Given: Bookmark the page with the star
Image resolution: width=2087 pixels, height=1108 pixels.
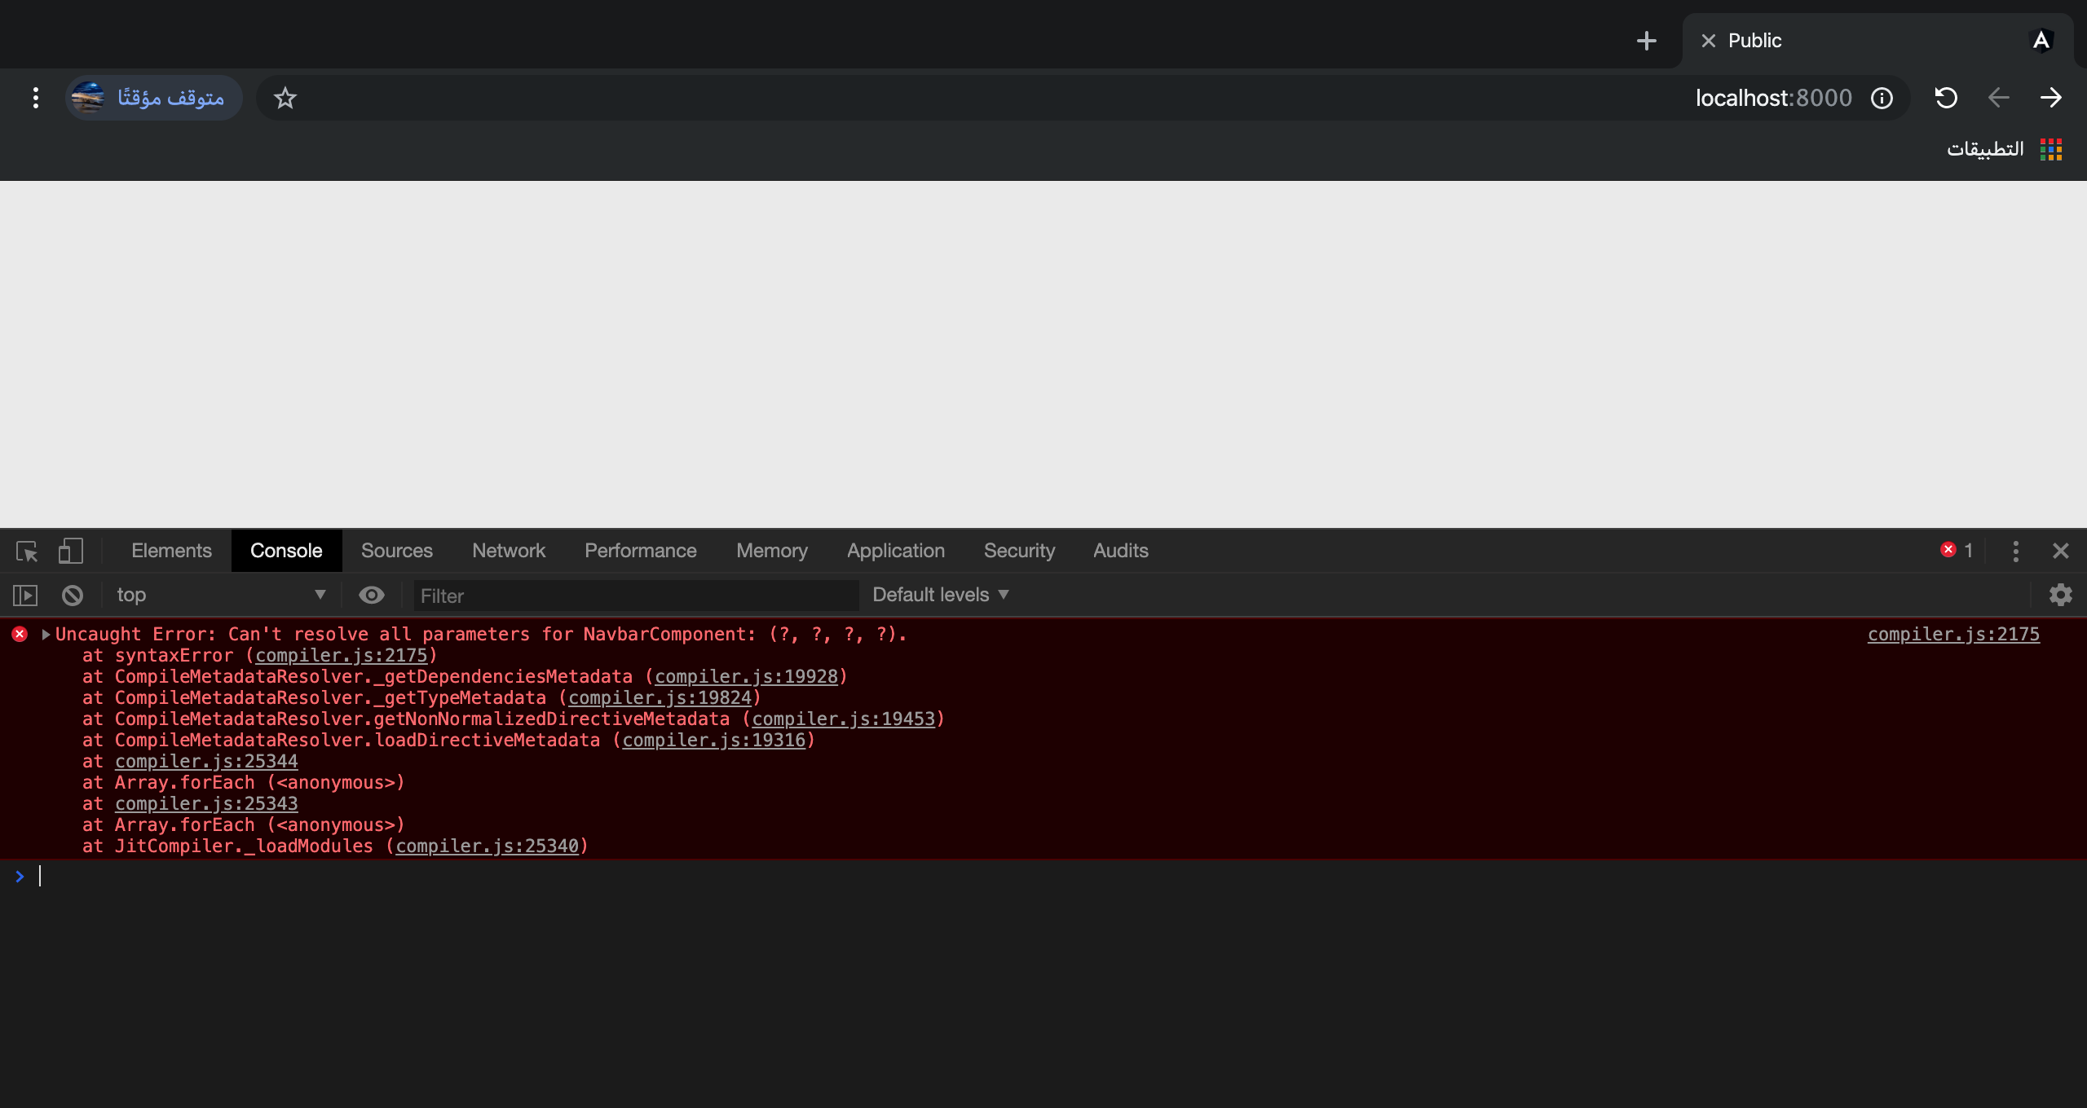Looking at the screenshot, I should click(x=285, y=98).
